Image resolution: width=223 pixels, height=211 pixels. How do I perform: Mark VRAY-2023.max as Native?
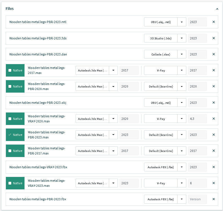[x=10, y=183]
